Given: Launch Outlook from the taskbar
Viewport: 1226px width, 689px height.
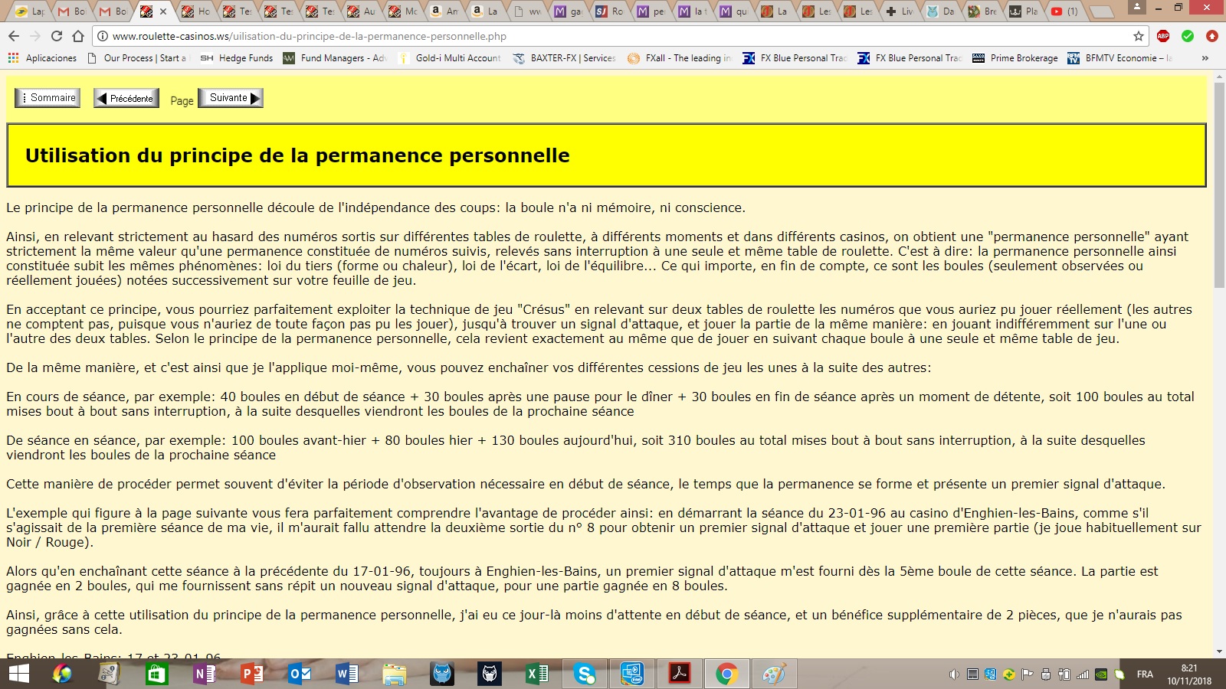Looking at the screenshot, I should click(x=299, y=674).
